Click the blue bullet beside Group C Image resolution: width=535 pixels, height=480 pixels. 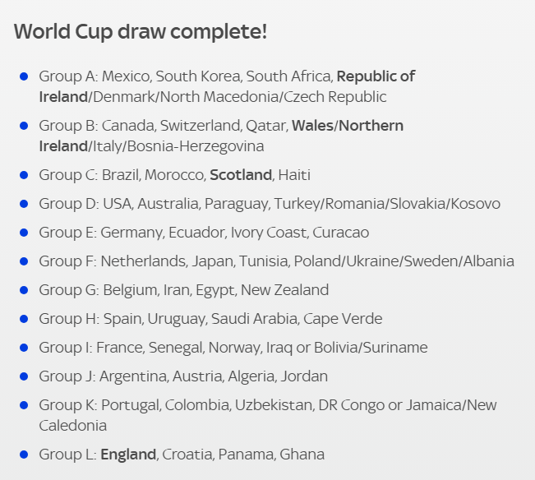click(24, 175)
